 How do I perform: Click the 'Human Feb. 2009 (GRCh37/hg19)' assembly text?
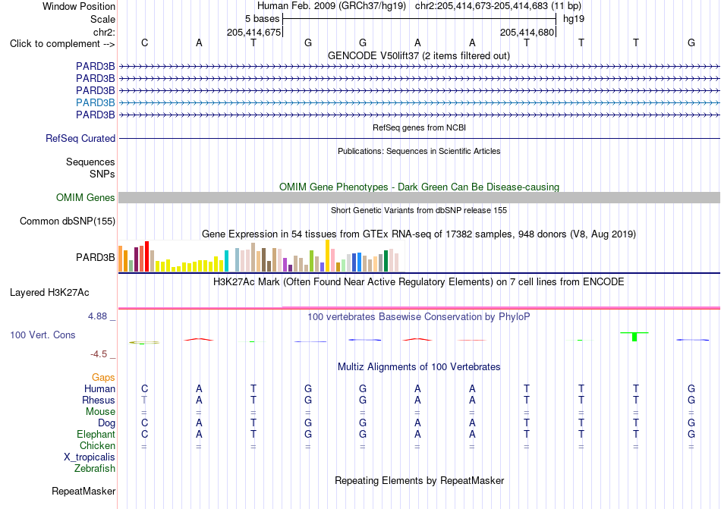[x=332, y=6]
